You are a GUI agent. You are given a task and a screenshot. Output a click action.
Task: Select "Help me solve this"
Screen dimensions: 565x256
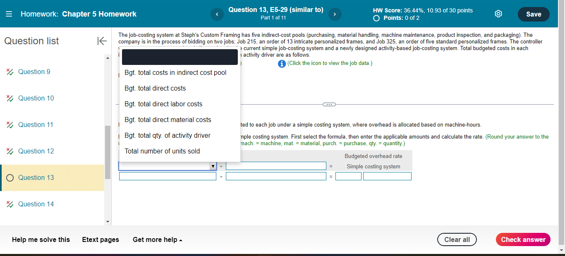point(41,239)
